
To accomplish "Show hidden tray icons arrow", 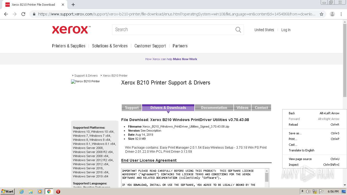I will pos(302,191).
